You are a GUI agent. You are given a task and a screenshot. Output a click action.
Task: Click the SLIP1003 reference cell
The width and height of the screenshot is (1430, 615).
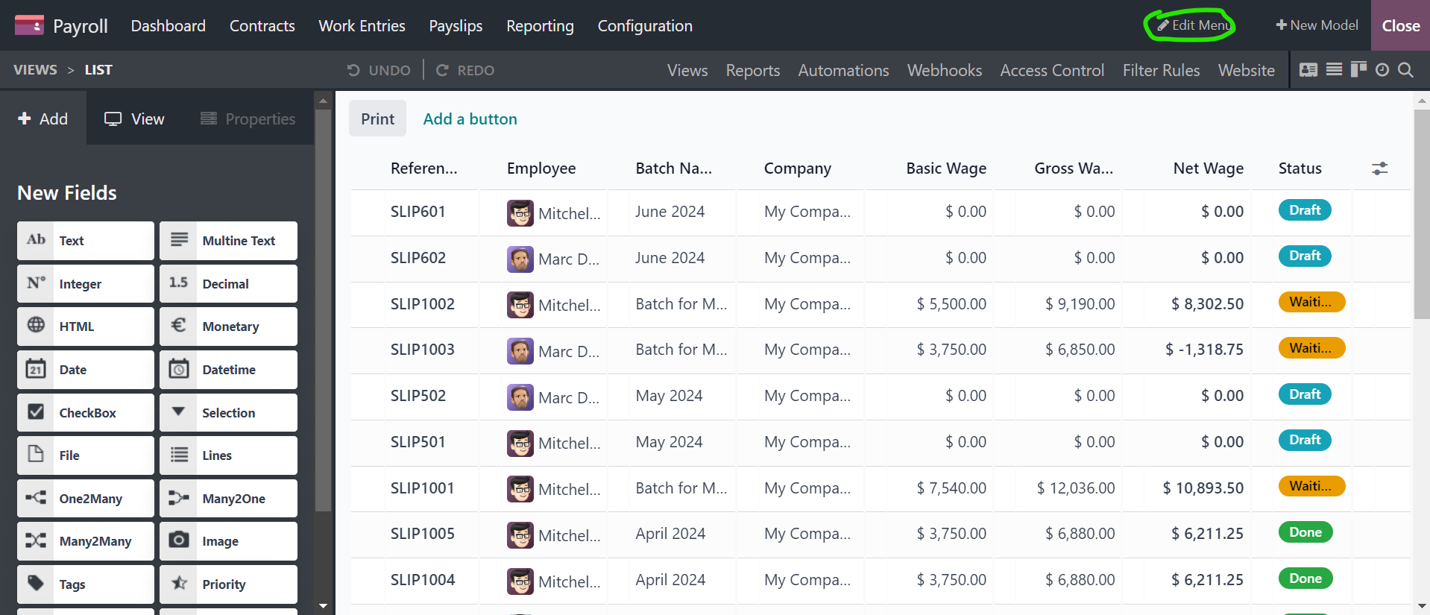pyautogui.click(x=423, y=350)
